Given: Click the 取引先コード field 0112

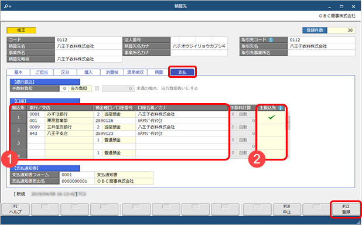Looking at the screenshot, I should point(321,40).
